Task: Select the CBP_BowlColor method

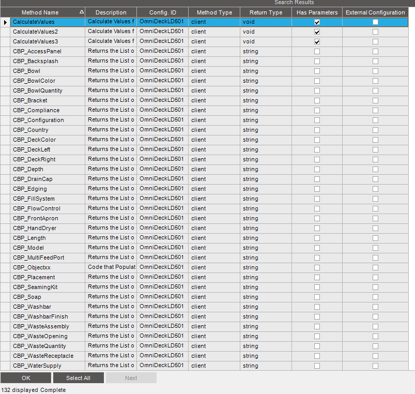Action: (34, 81)
